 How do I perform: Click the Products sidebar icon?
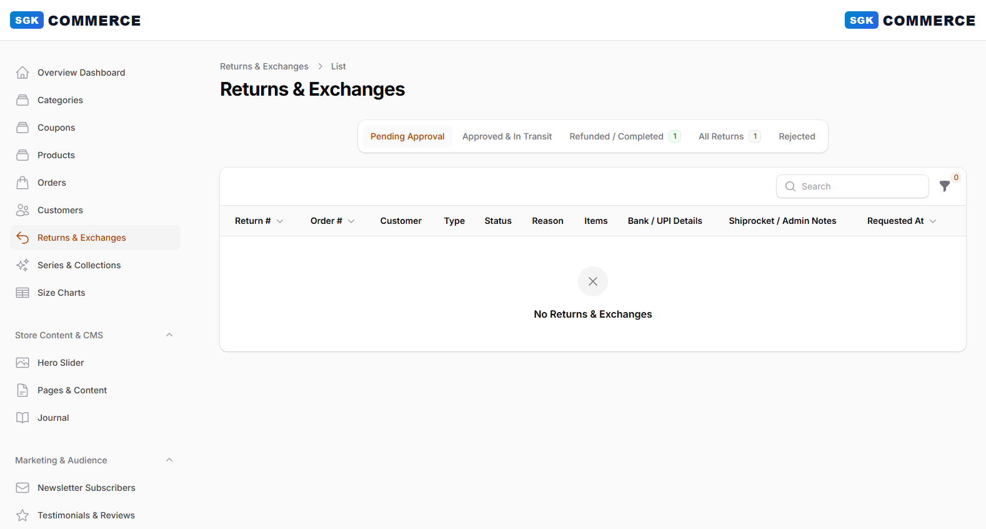[22, 155]
